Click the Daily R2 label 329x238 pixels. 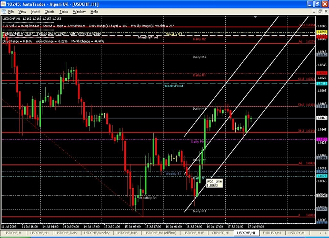point(200,39)
